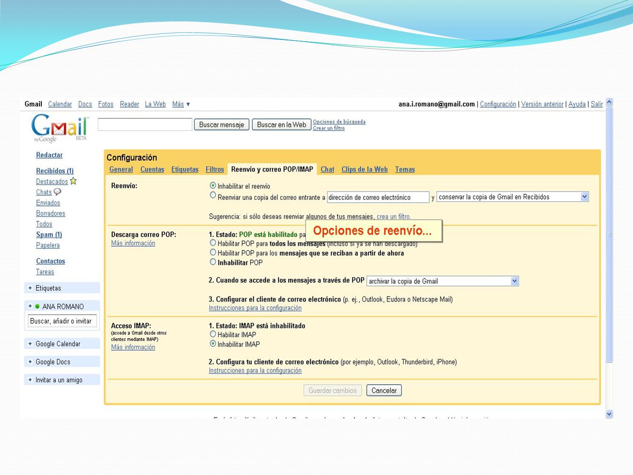Click the scrollbar down arrow

[x=609, y=414]
